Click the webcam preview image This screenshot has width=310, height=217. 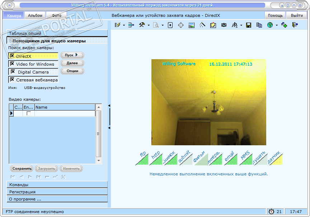209,102
